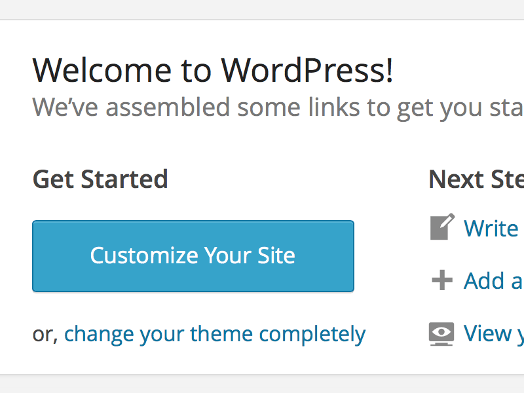Click the Get Started heading
The image size is (524, 393).
[x=100, y=179]
